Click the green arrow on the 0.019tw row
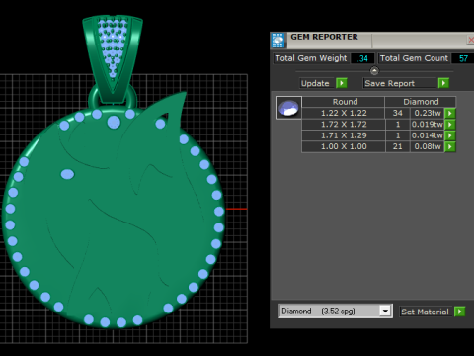The width and height of the screenshot is (474, 356). (x=449, y=125)
